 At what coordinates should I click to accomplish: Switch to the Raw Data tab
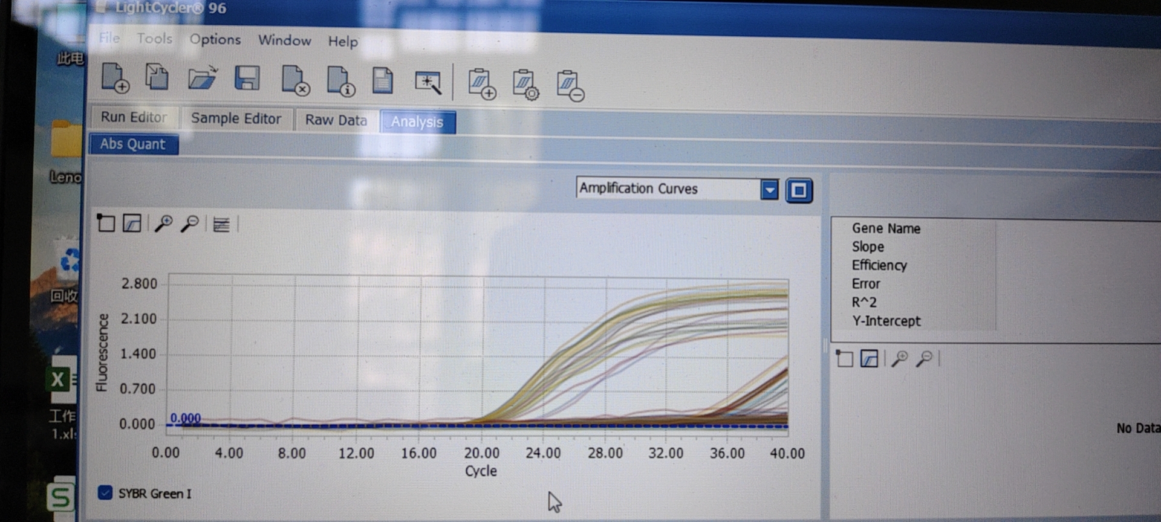[336, 120]
